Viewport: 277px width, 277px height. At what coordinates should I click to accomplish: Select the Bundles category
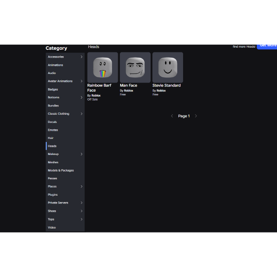pyautogui.click(x=65, y=106)
